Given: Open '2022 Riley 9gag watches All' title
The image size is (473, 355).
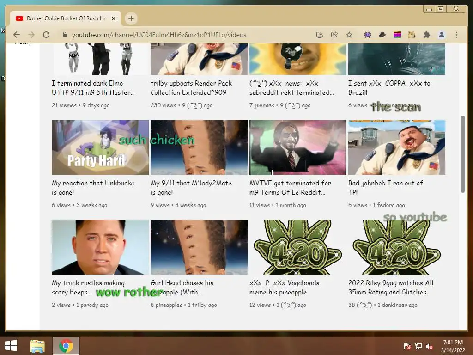Looking at the screenshot, I should click(391, 288).
